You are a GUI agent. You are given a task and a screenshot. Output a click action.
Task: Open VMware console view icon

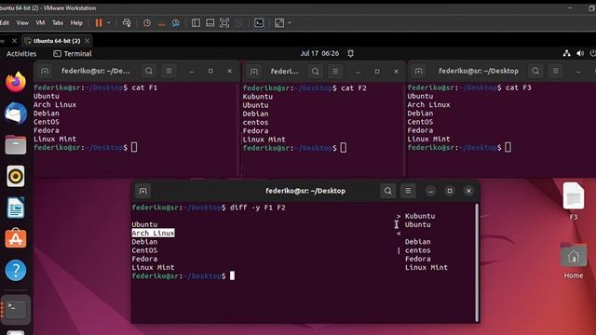pyautogui.click(x=259, y=23)
